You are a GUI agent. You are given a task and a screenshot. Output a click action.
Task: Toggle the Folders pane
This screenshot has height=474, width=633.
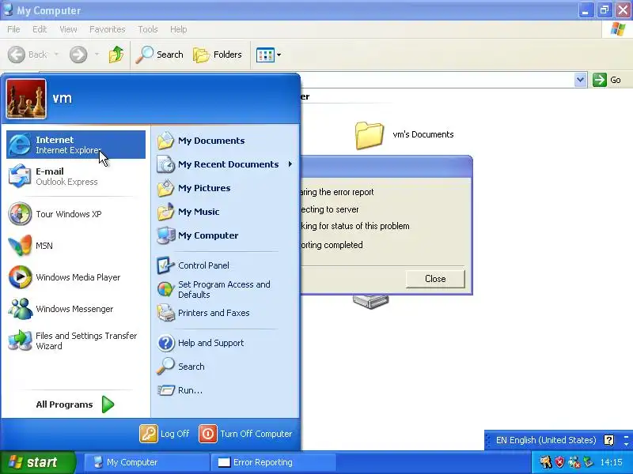click(x=218, y=55)
